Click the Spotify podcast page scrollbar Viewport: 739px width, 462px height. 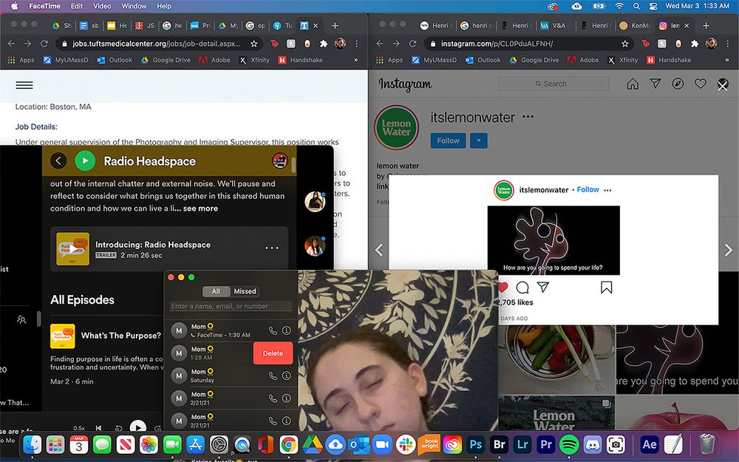[293, 165]
